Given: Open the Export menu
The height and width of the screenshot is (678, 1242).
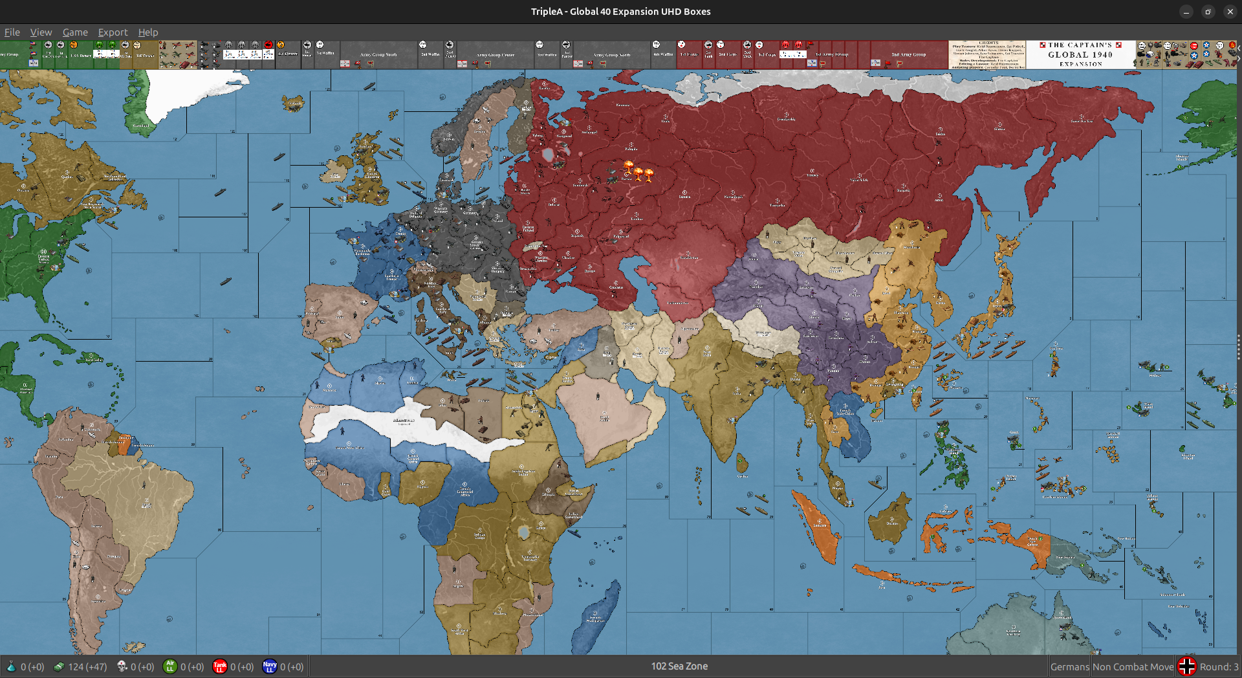Looking at the screenshot, I should point(113,32).
